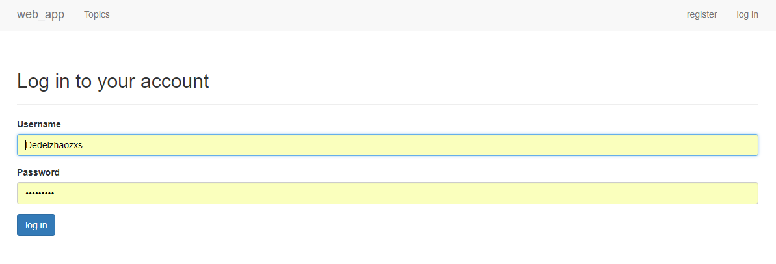Open the Topics page
The width and height of the screenshot is (776, 264).
tap(97, 14)
